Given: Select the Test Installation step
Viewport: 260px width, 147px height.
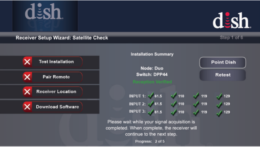Looking at the screenshot, I should (53, 62).
